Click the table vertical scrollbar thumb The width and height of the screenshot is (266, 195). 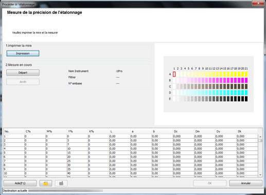[x=260, y=141]
